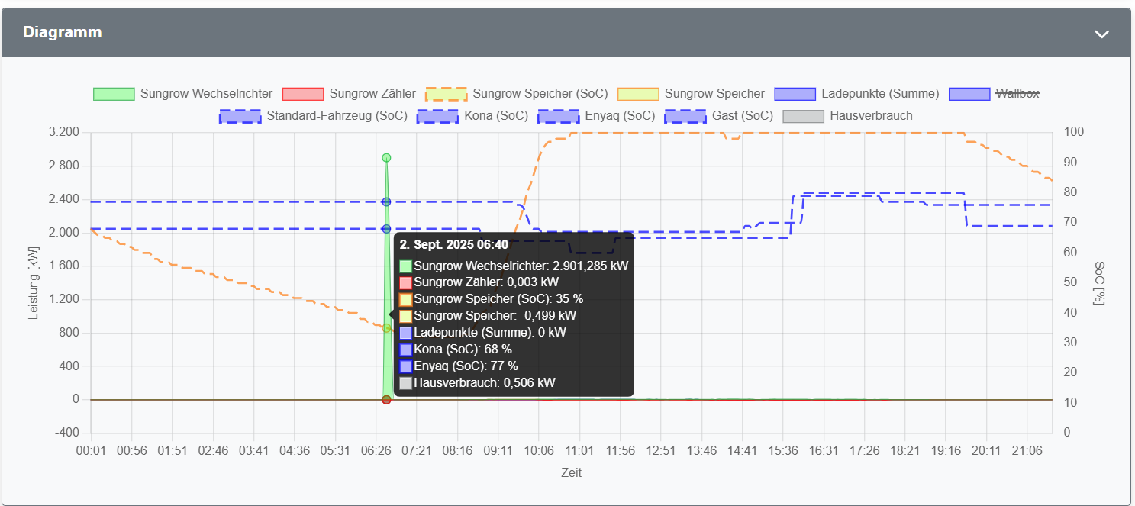Click the Kona SoC point at 06:40
Viewport: 1135px width, 506px height.
[x=386, y=228]
